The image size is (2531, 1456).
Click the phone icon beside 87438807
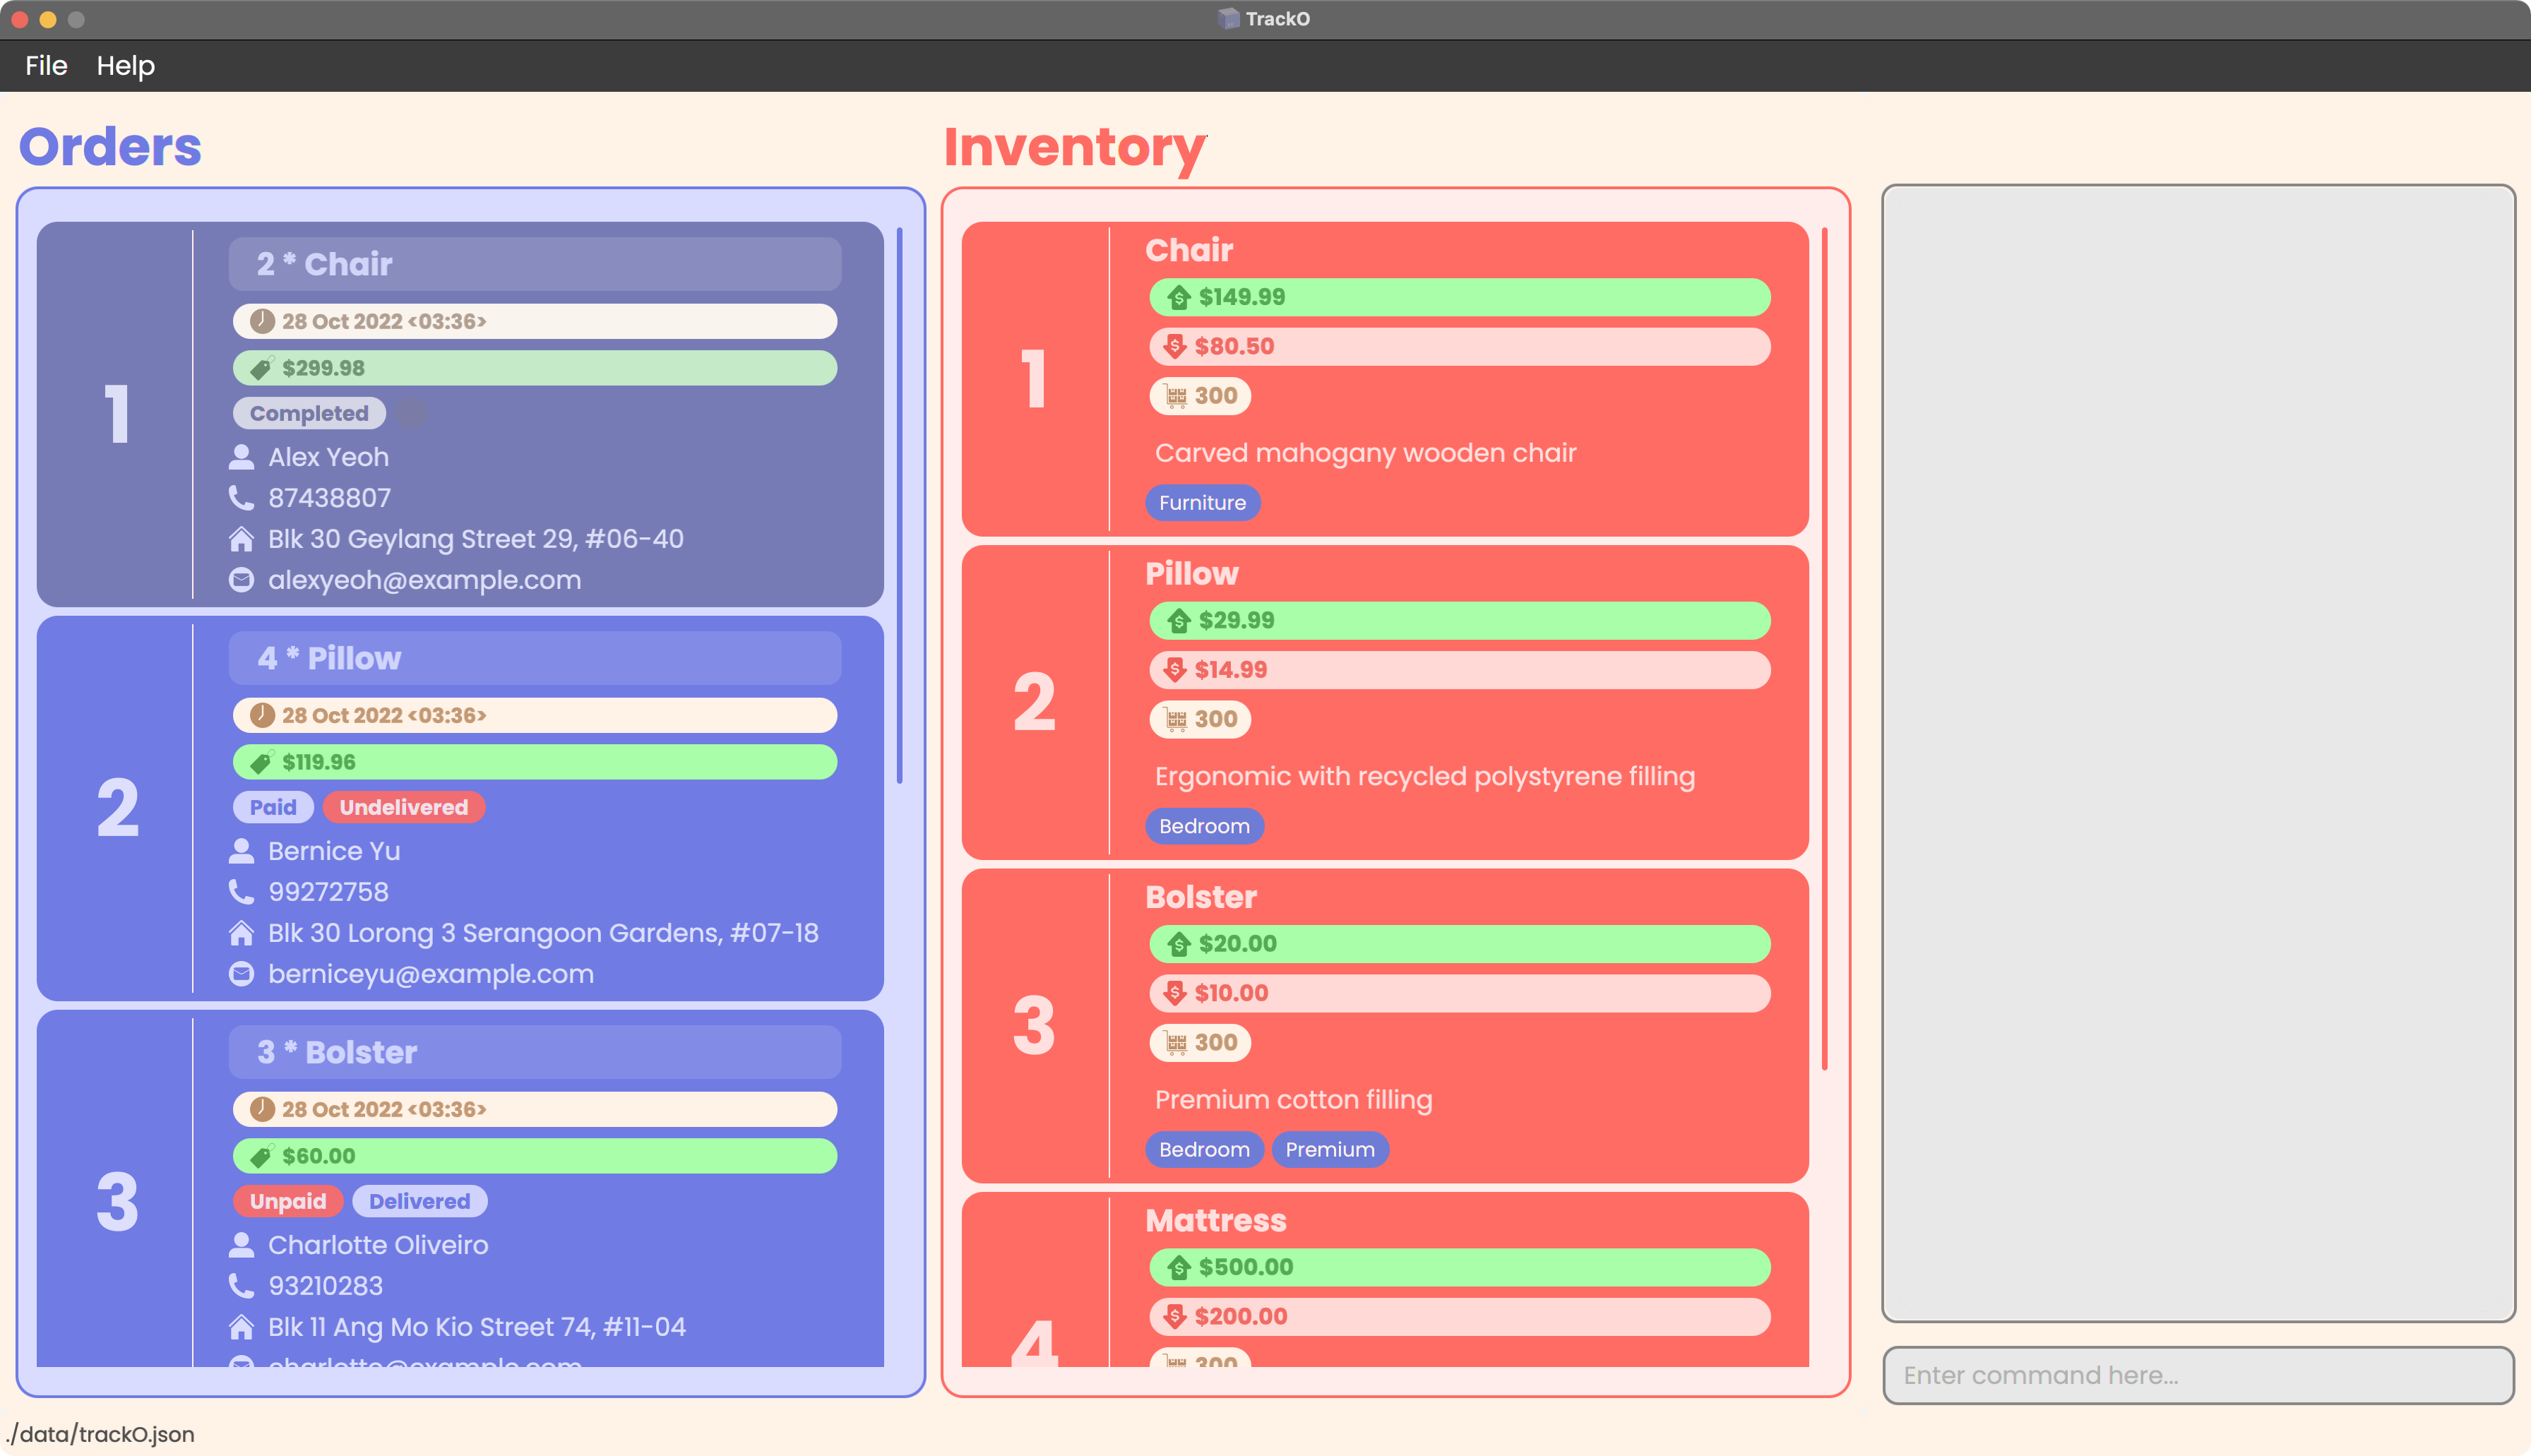241,498
